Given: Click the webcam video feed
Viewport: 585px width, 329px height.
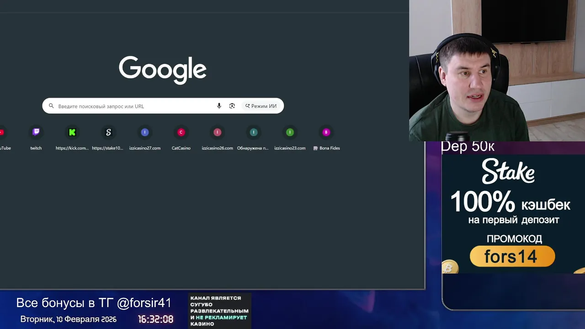Looking at the screenshot, I should tap(497, 70).
